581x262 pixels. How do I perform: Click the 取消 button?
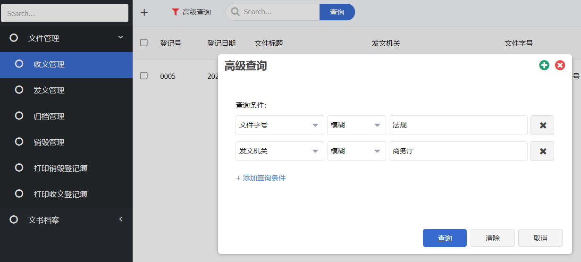pos(540,238)
